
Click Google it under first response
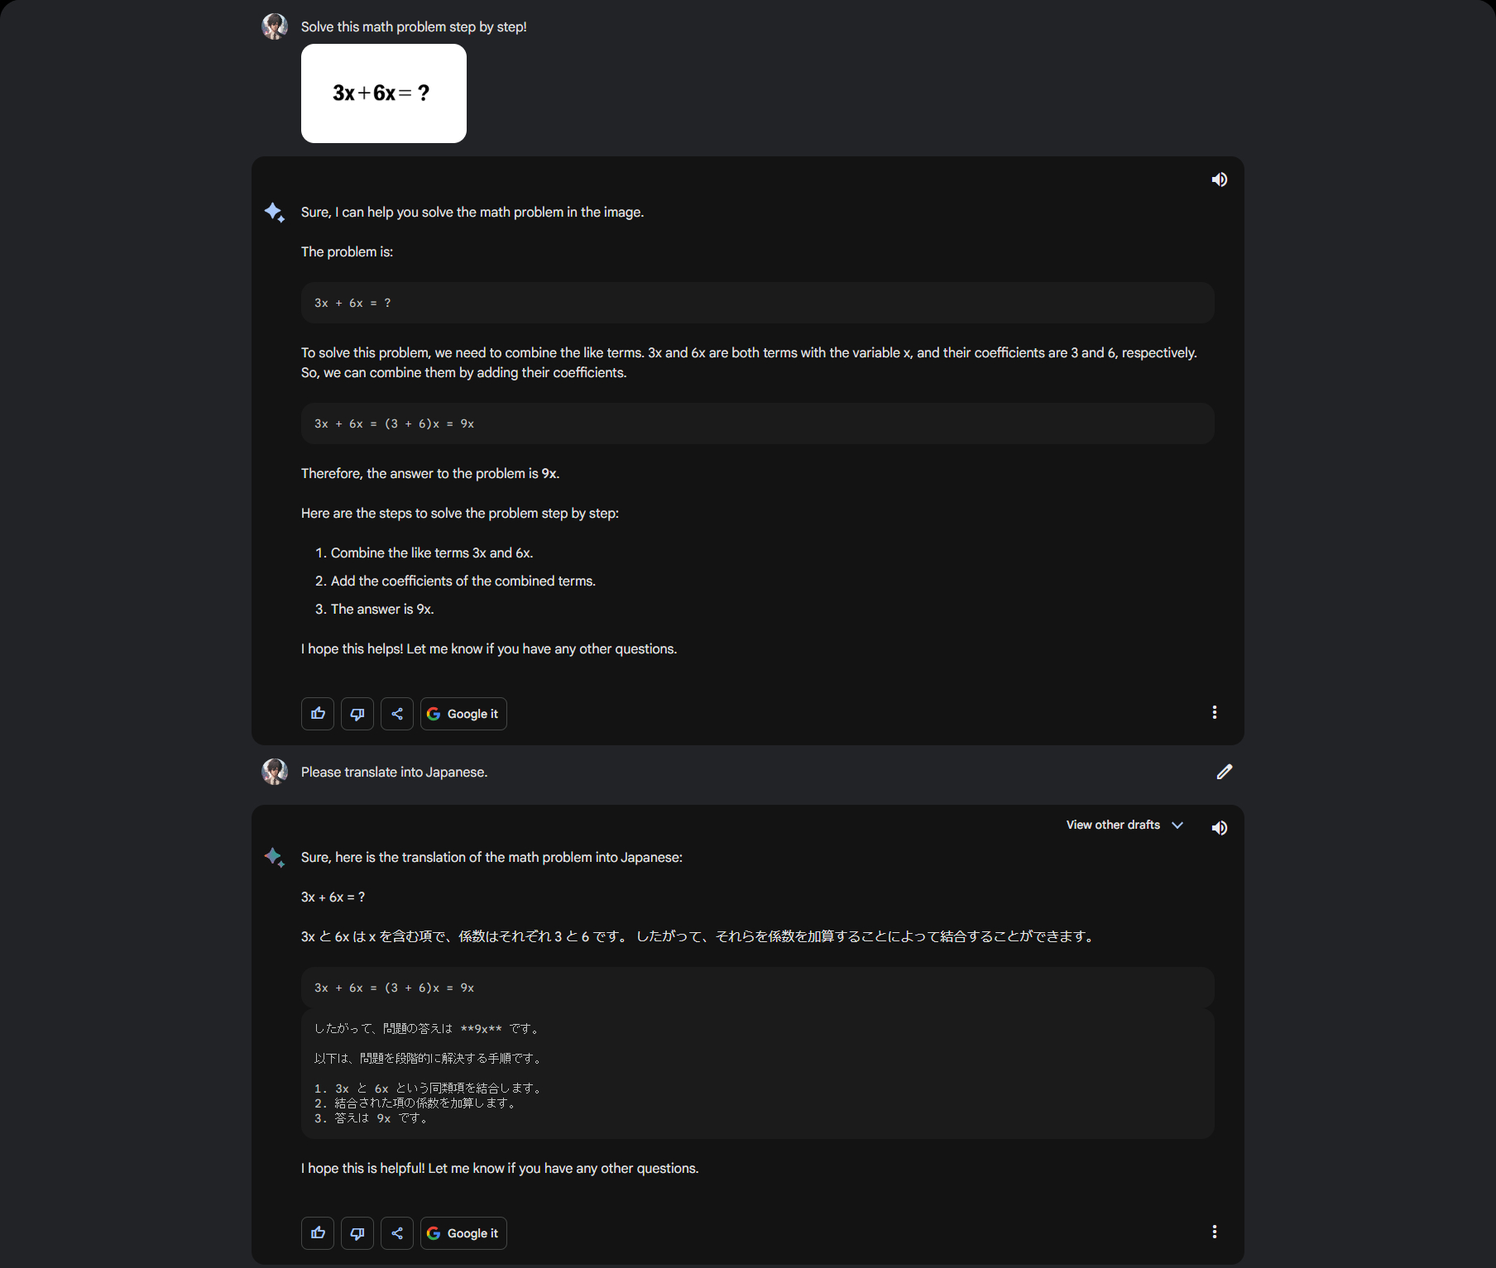[x=463, y=714]
